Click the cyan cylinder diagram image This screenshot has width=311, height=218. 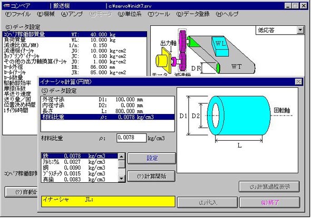point(238,130)
